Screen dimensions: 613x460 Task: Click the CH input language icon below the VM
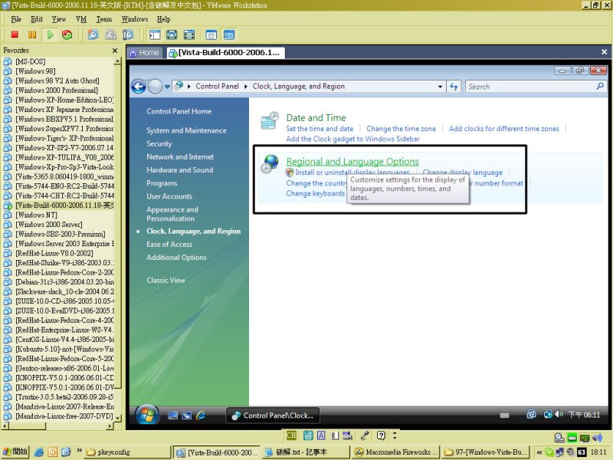point(291,435)
